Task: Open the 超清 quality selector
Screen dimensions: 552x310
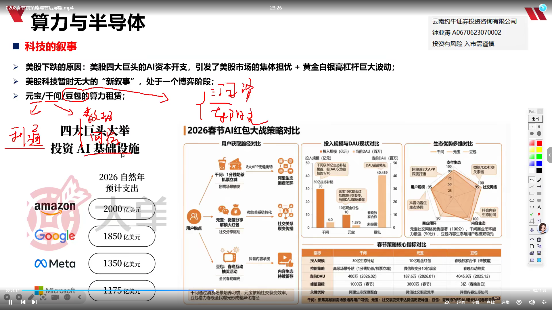Action: [x=461, y=302]
